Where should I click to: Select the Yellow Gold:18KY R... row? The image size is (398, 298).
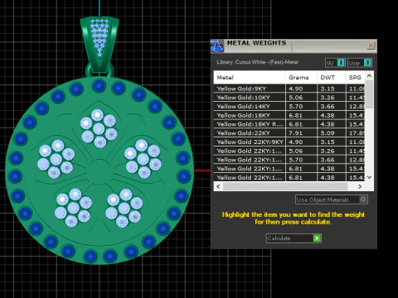pos(289,124)
